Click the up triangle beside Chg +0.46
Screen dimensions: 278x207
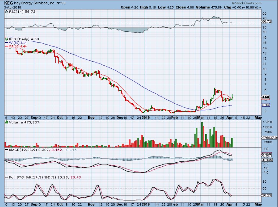pos(260,8)
